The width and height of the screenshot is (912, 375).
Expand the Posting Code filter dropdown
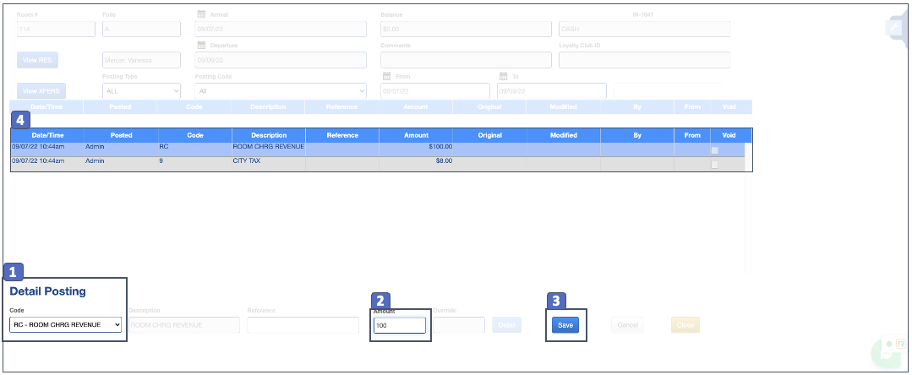[280, 91]
